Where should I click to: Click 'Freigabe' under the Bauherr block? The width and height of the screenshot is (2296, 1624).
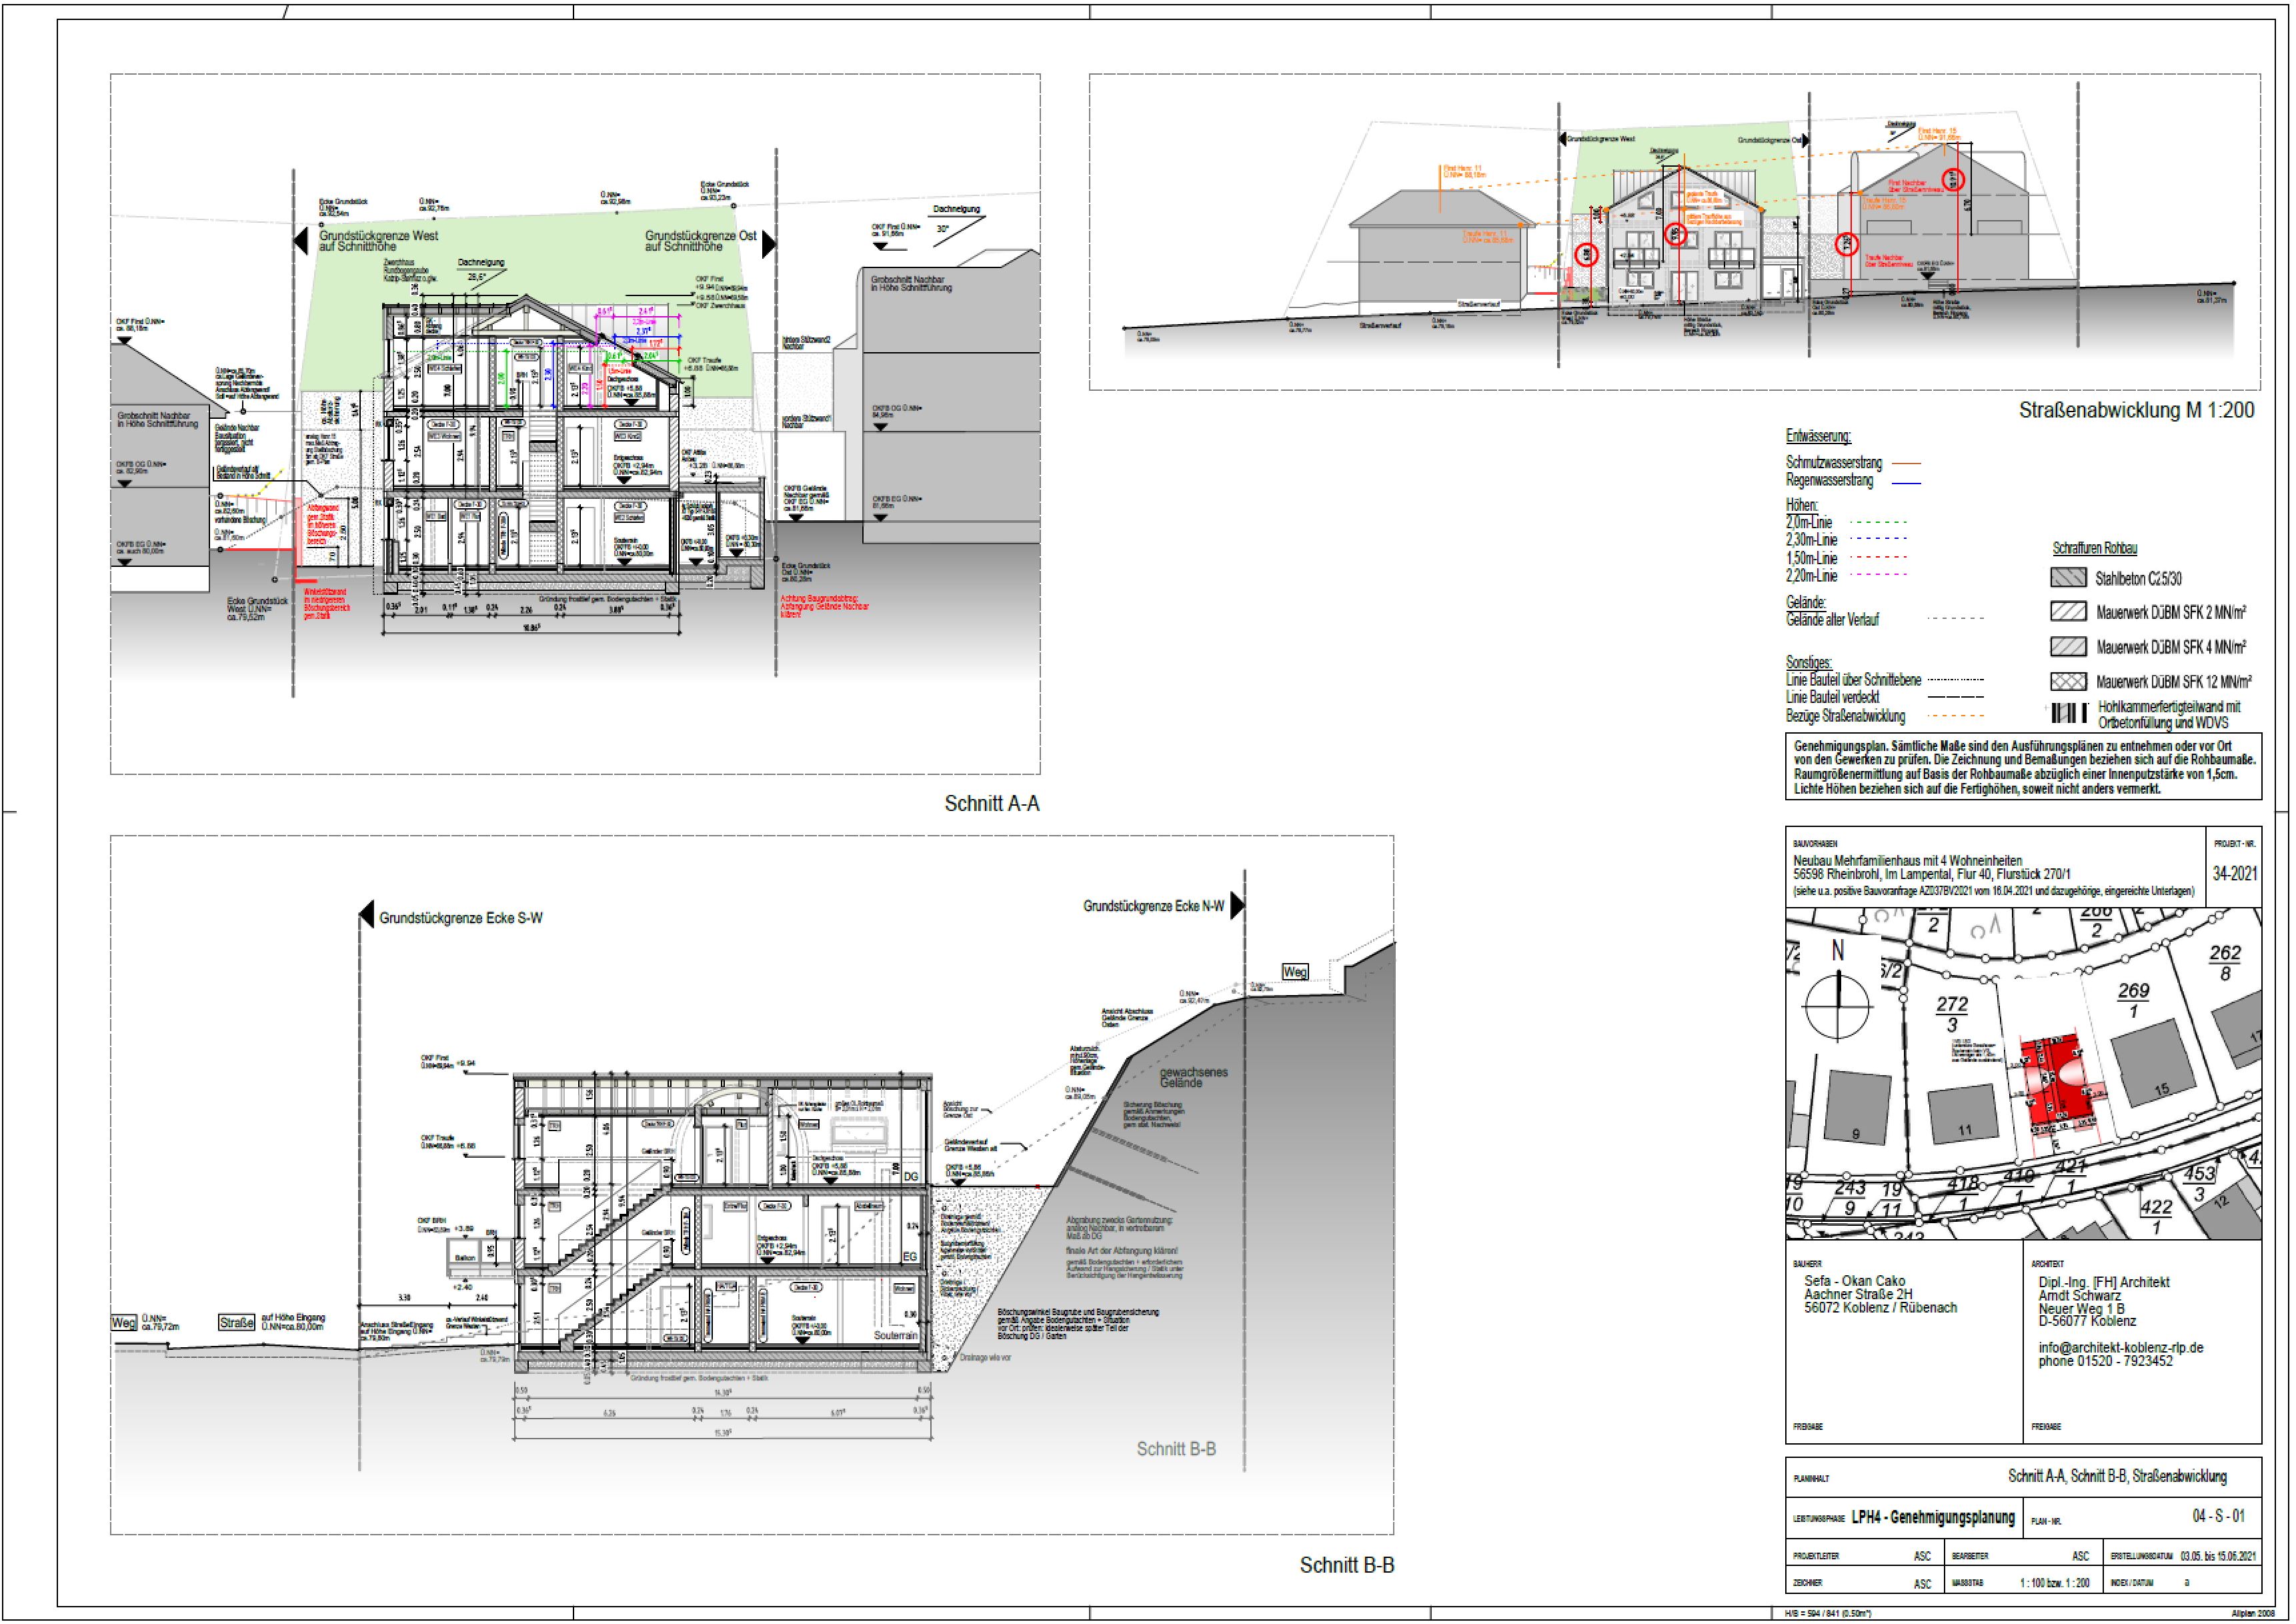1807,1427
